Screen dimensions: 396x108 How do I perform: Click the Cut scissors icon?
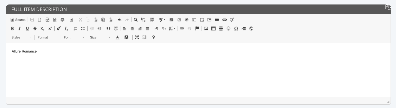click(x=80, y=20)
